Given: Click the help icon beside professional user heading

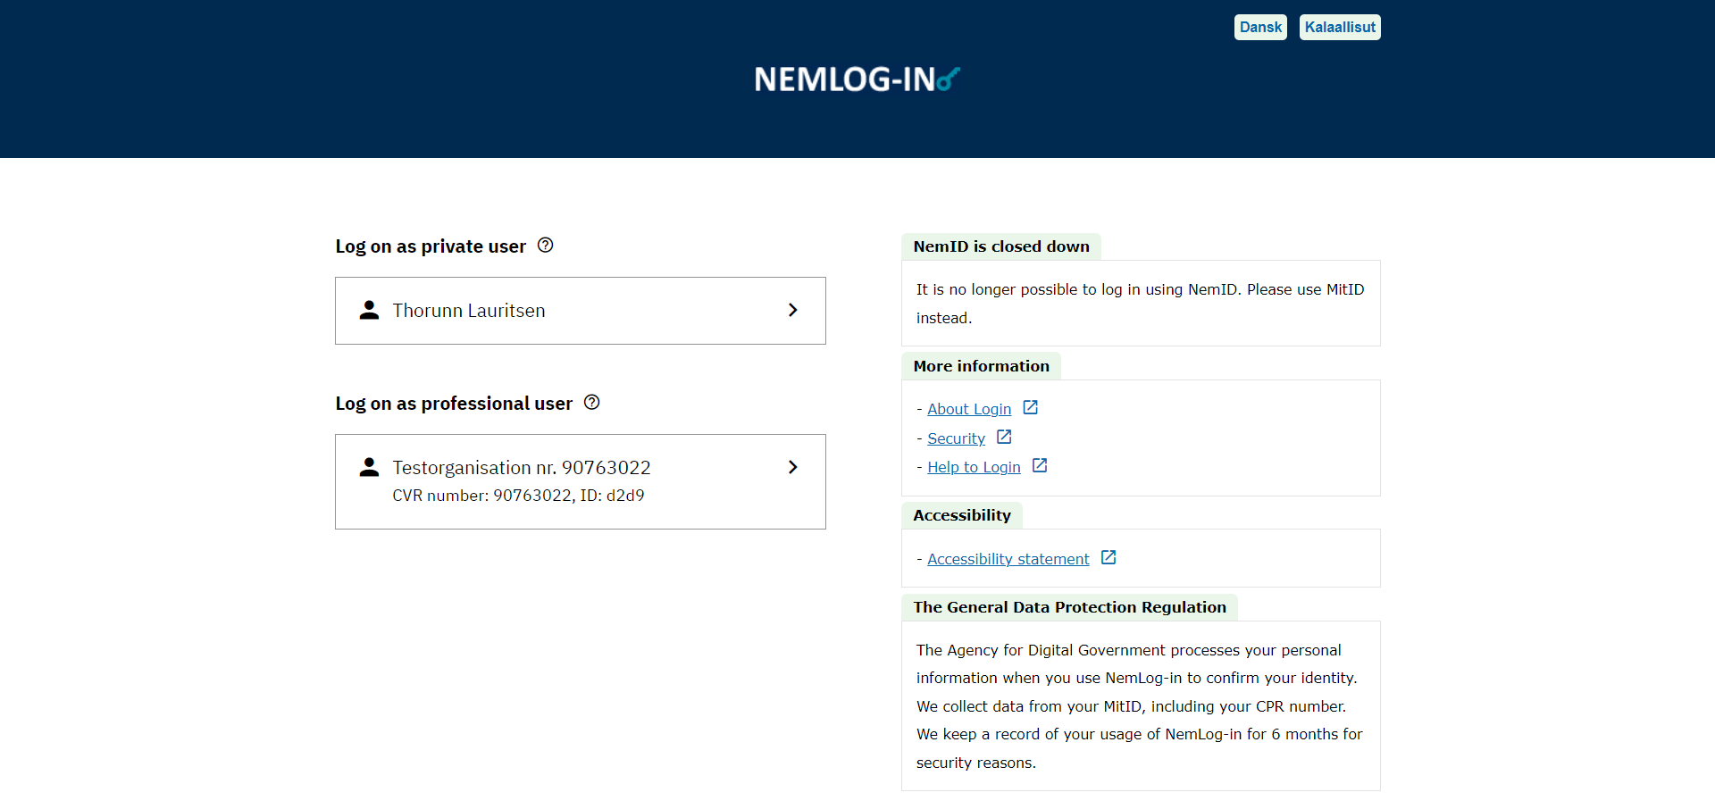Looking at the screenshot, I should [x=591, y=403].
